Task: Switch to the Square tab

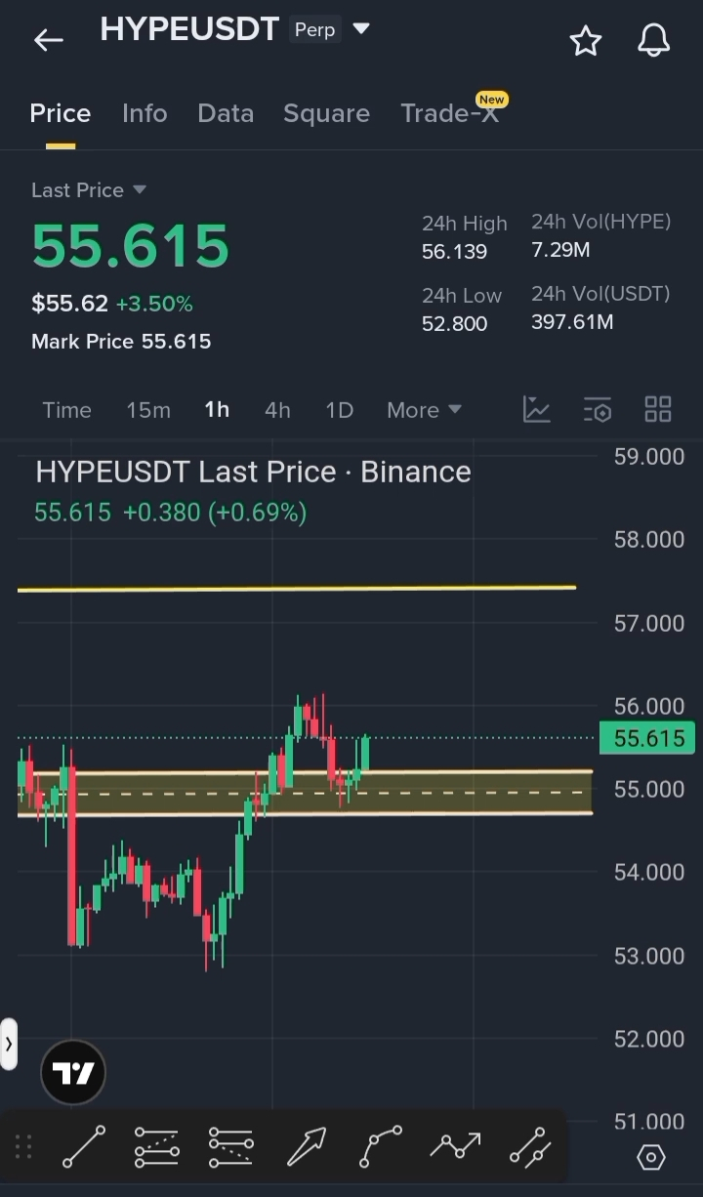Action: coord(326,113)
